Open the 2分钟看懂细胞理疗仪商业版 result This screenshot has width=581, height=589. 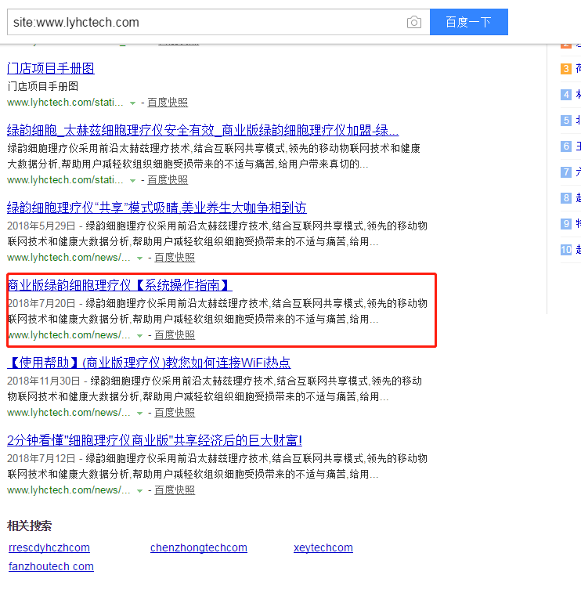point(154,440)
